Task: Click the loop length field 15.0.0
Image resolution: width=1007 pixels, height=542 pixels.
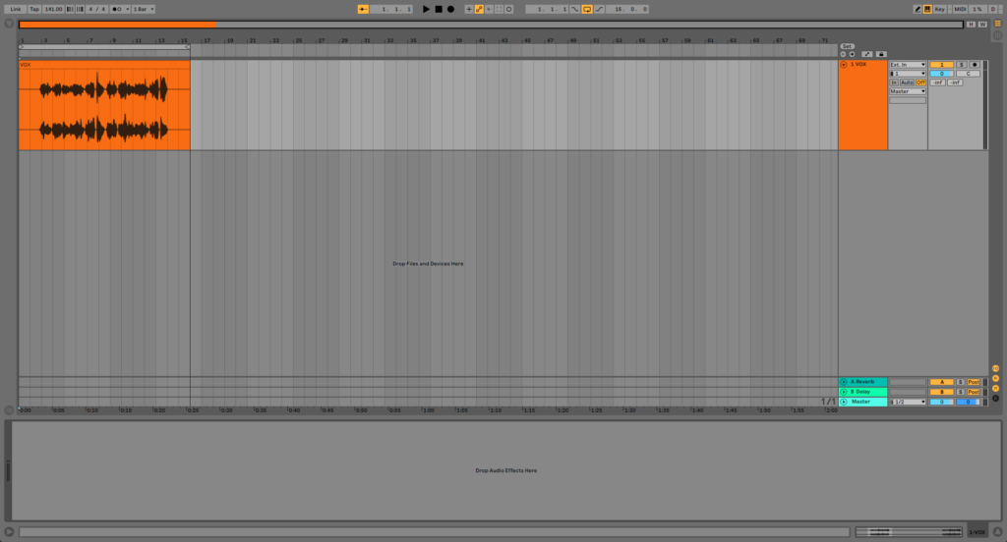Action: point(627,9)
